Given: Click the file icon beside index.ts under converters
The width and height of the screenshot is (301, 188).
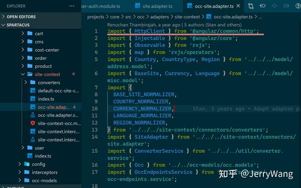Looking at the screenshot, I should tap(33, 99).
